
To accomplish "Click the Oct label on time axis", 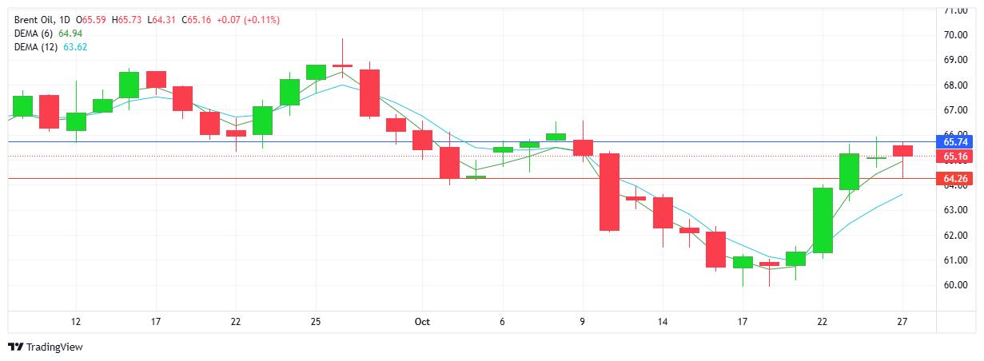I will [x=423, y=322].
